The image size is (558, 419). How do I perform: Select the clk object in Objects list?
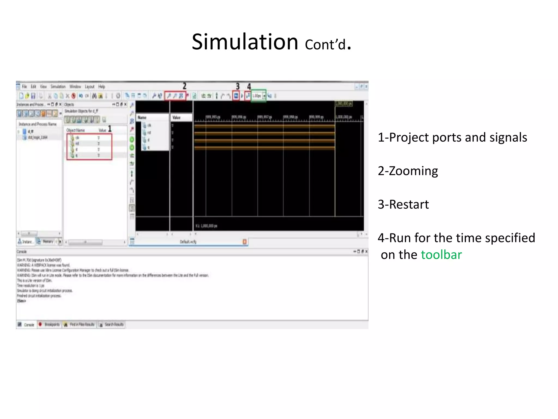click(77, 138)
